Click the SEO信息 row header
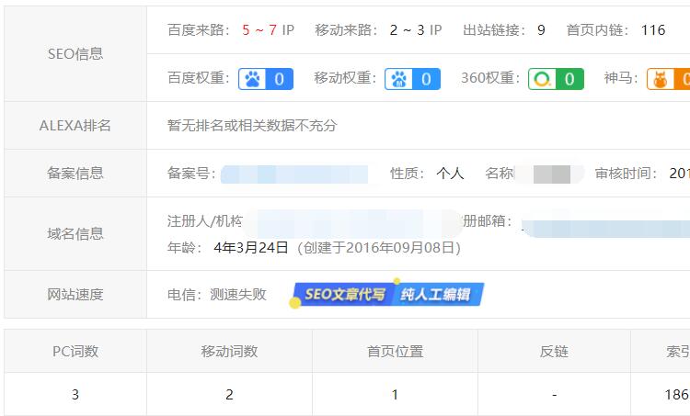The width and height of the screenshot is (690, 416). [75, 53]
